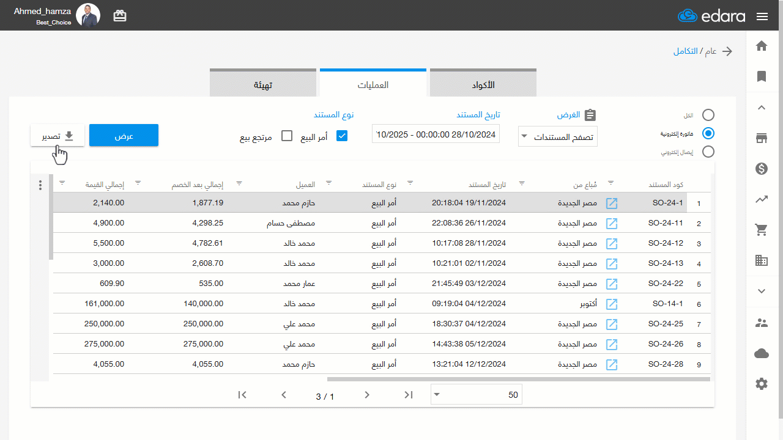
Task: Open the external link icon for SO-24-1
Action: click(612, 203)
